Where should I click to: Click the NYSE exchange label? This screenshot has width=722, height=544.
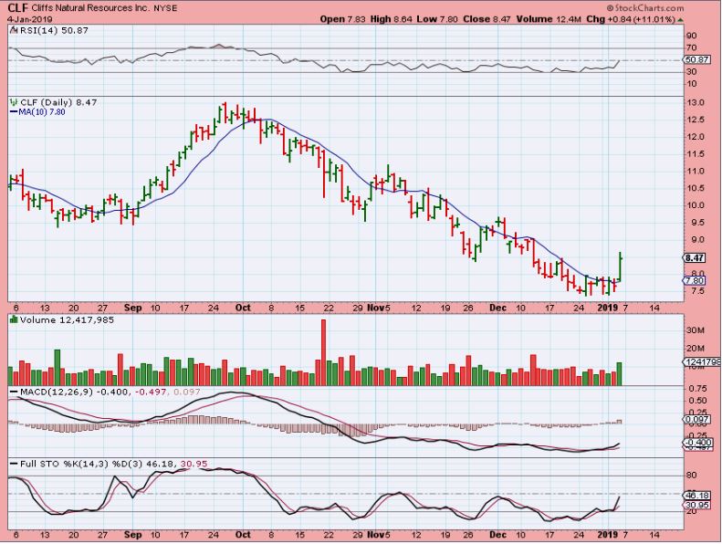click(165, 8)
